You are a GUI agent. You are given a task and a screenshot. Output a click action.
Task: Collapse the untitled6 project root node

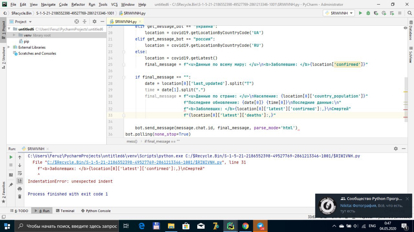tap(9, 29)
